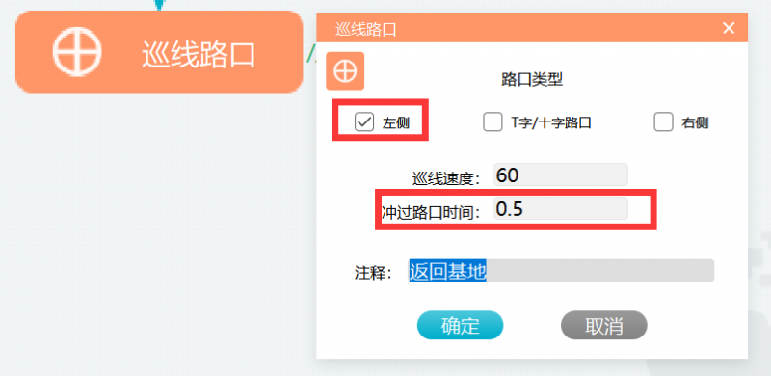Screen dimensions: 771x376
Task: Click the 注释 field containing 返回基地
Action: click(x=561, y=271)
